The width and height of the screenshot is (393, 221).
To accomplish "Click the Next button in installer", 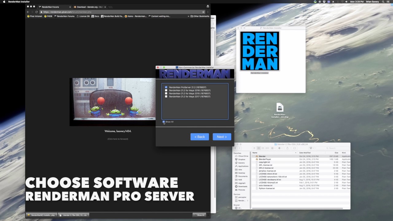I will (x=222, y=137).
